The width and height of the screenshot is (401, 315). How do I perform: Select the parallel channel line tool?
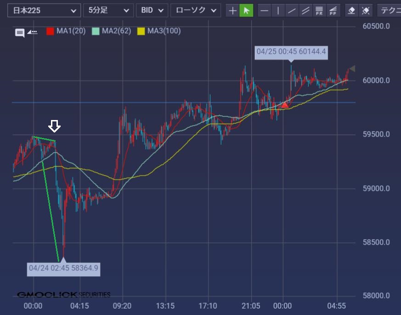pyautogui.click(x=305, y=11)
